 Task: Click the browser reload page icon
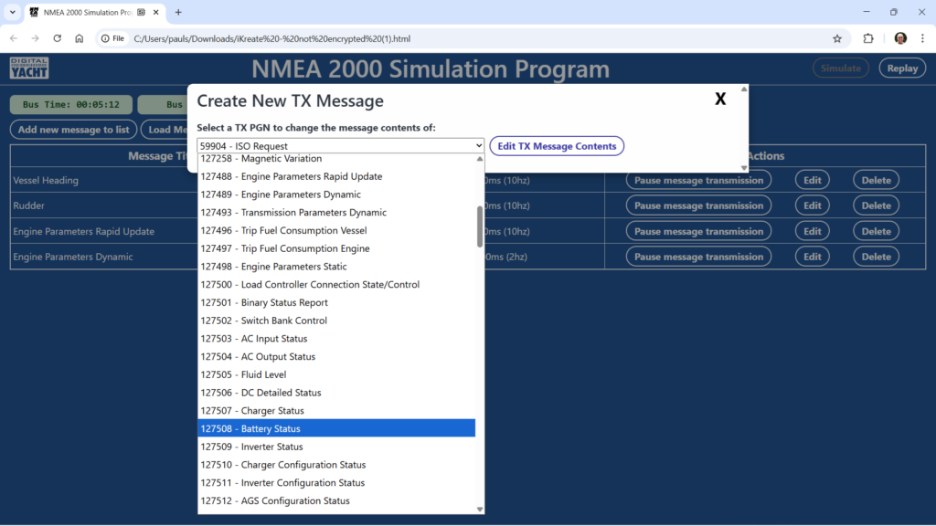point(57,38)
